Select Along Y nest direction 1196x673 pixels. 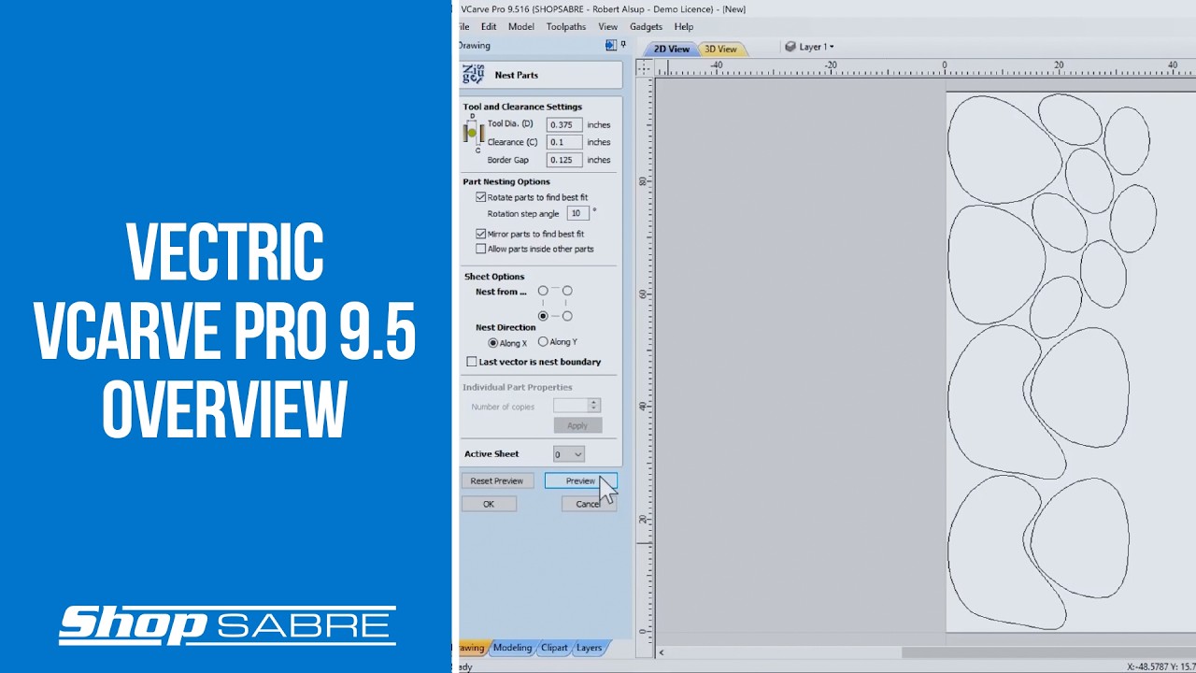point(543,342)
